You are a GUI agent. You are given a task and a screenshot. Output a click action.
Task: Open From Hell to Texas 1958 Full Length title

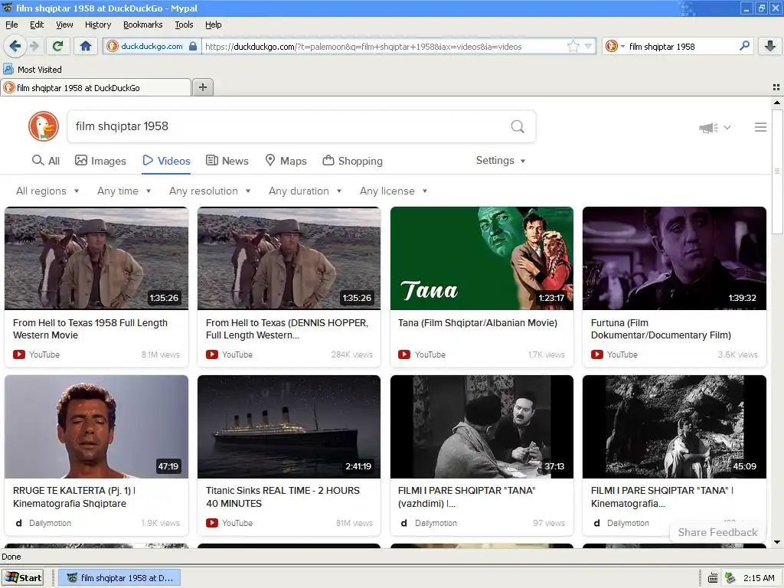pyautogui.click(x=90, y=329)
